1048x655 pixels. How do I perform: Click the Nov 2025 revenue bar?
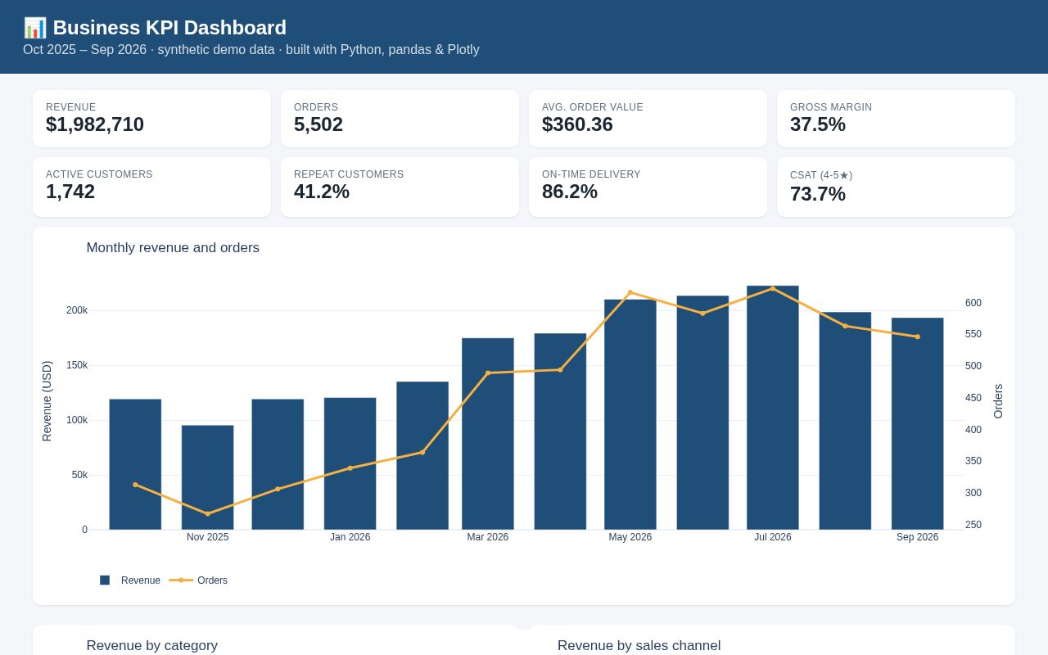208,477
